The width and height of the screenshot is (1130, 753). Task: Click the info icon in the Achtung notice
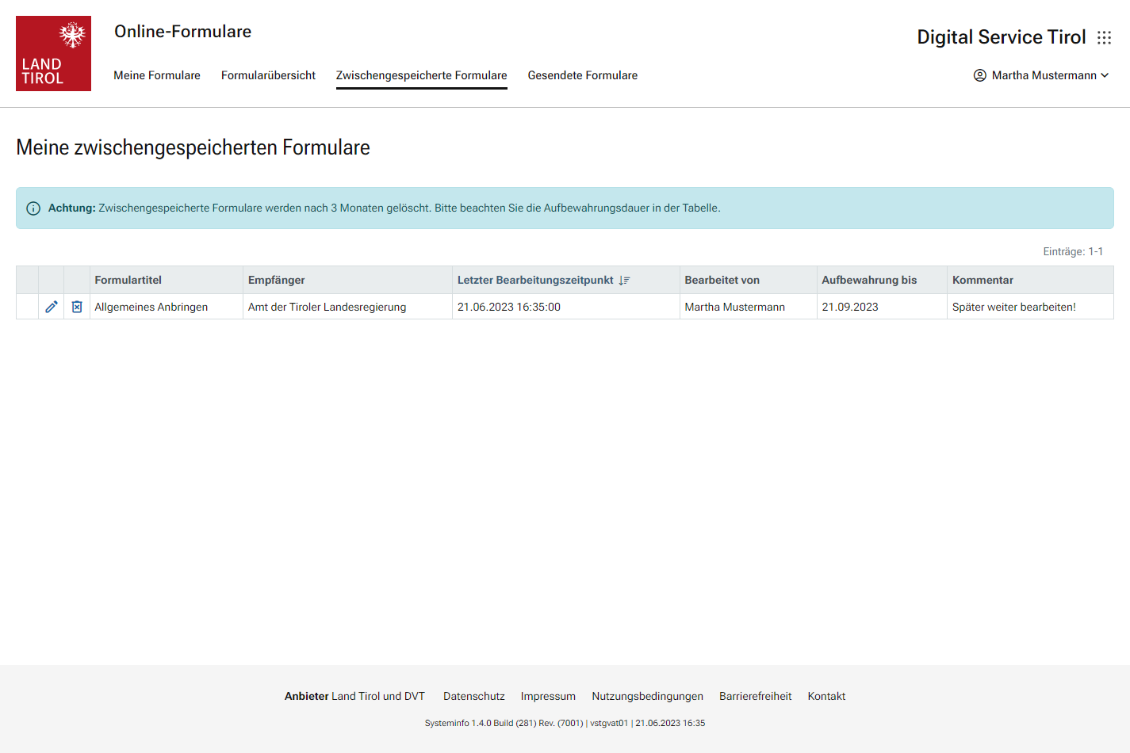[x=33, y=208]
